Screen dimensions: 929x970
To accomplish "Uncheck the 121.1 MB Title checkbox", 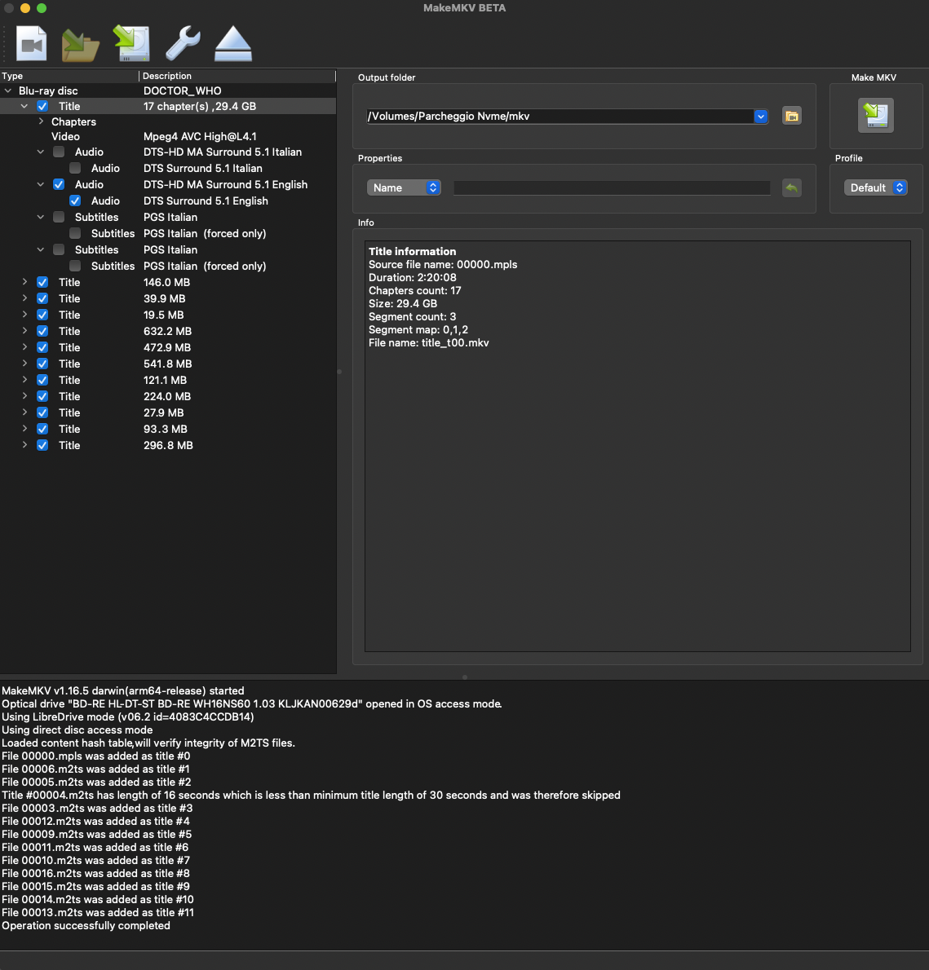I will 42,381.
